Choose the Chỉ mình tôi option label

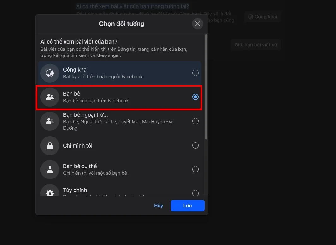[78, 146]
